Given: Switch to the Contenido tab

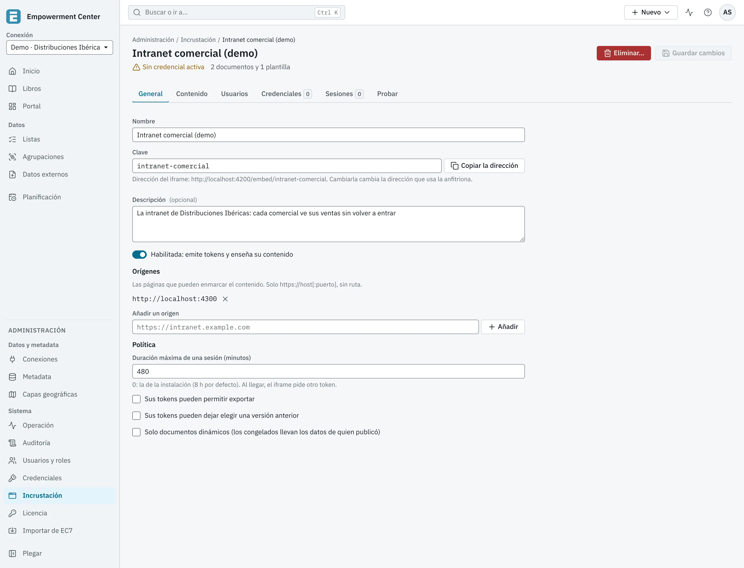Looking at the screenshot, I should (x=192, y=94).
